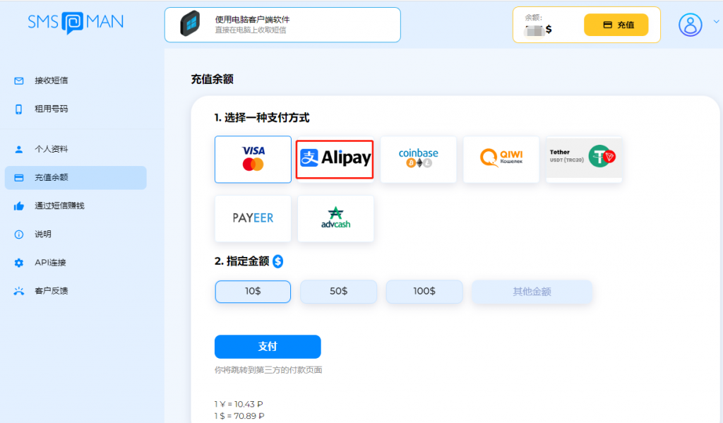Click the gear icon for API连接
Image resolution: width=723 pixels, height=423 pixels.
coord(19,263)
